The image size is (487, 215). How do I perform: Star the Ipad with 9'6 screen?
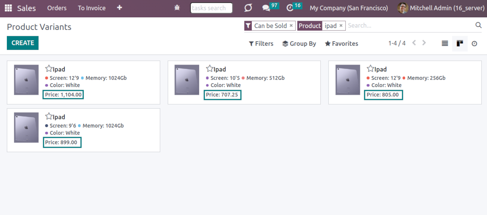[x=49, y=116]
